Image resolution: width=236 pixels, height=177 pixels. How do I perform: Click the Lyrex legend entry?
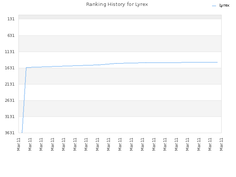point(221,6)
